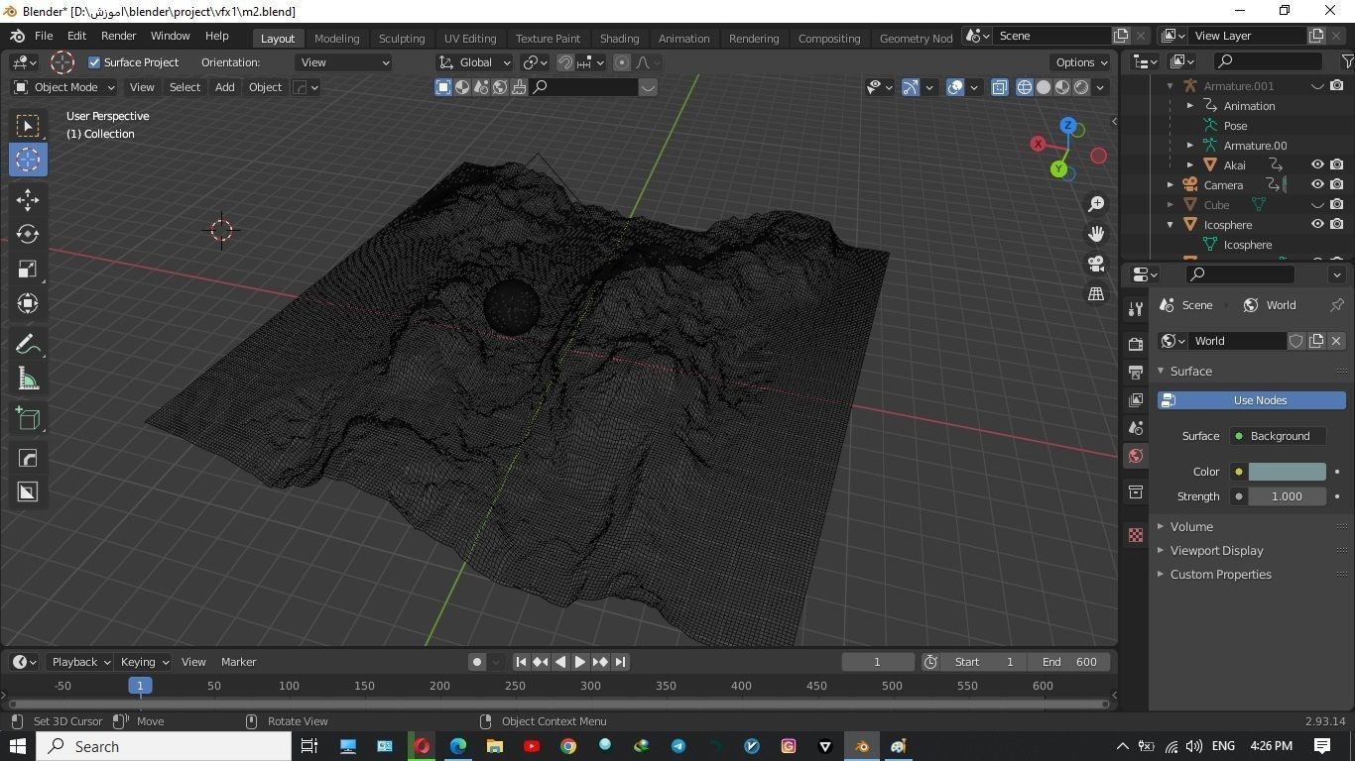The height and width of the screenshot is (761, 1355).
Task: Select the Measure ruler tool
Action: tap(28, 379)
